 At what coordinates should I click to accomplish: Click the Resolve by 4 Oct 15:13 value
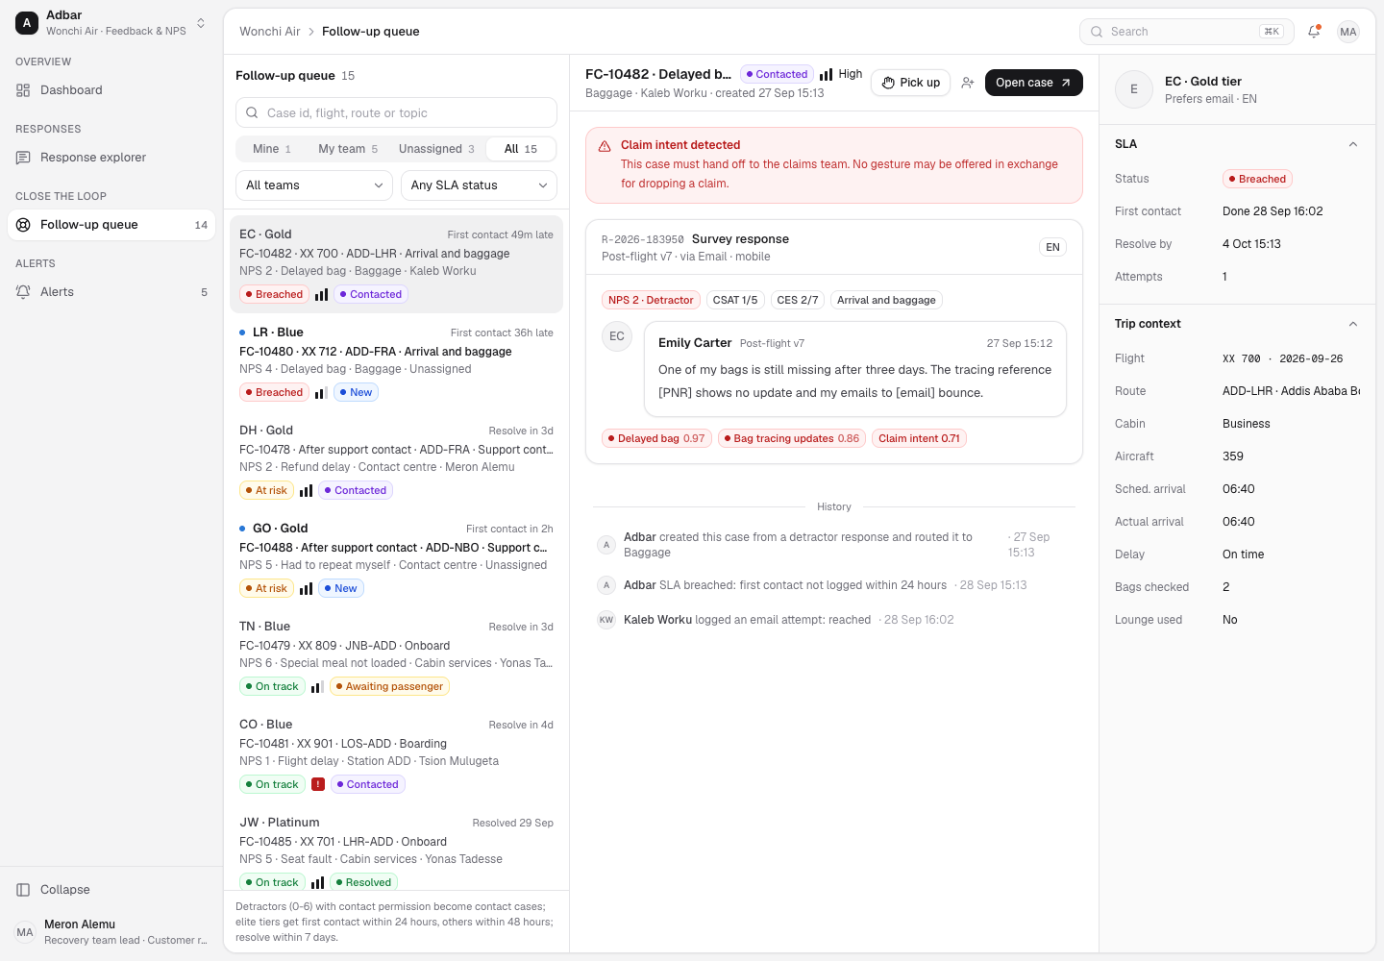[x=1251, y=244]
